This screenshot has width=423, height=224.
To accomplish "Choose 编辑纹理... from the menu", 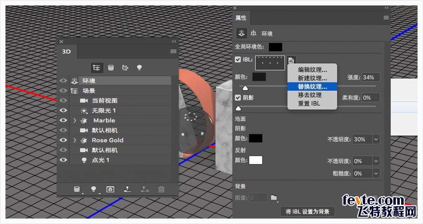I will (x=312, y=70).
